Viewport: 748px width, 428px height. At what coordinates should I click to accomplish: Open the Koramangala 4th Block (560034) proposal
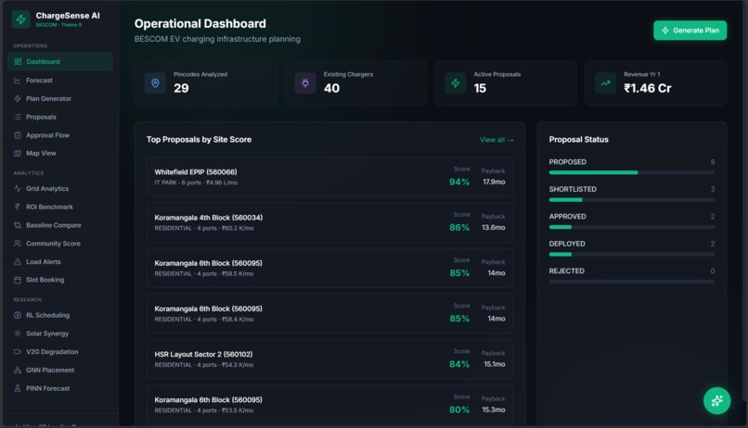[x=329, y=222]
